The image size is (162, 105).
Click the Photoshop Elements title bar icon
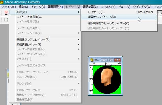point(2,2)
